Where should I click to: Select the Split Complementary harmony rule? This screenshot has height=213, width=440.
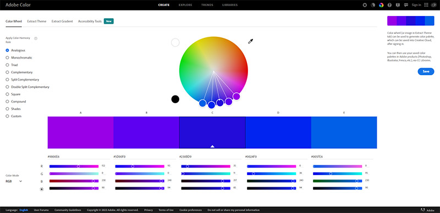point(23,80)
